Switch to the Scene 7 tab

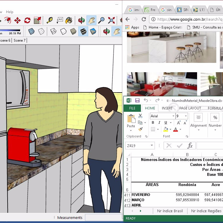20,40
